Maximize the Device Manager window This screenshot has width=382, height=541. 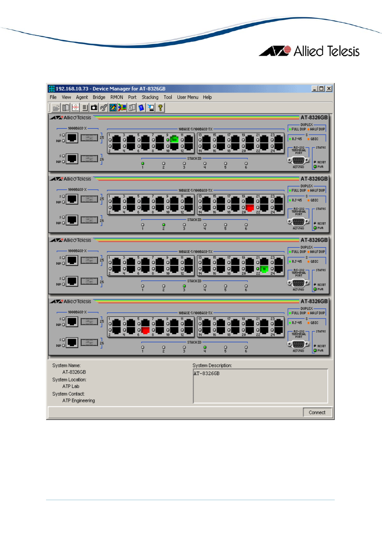pos(322,89)
